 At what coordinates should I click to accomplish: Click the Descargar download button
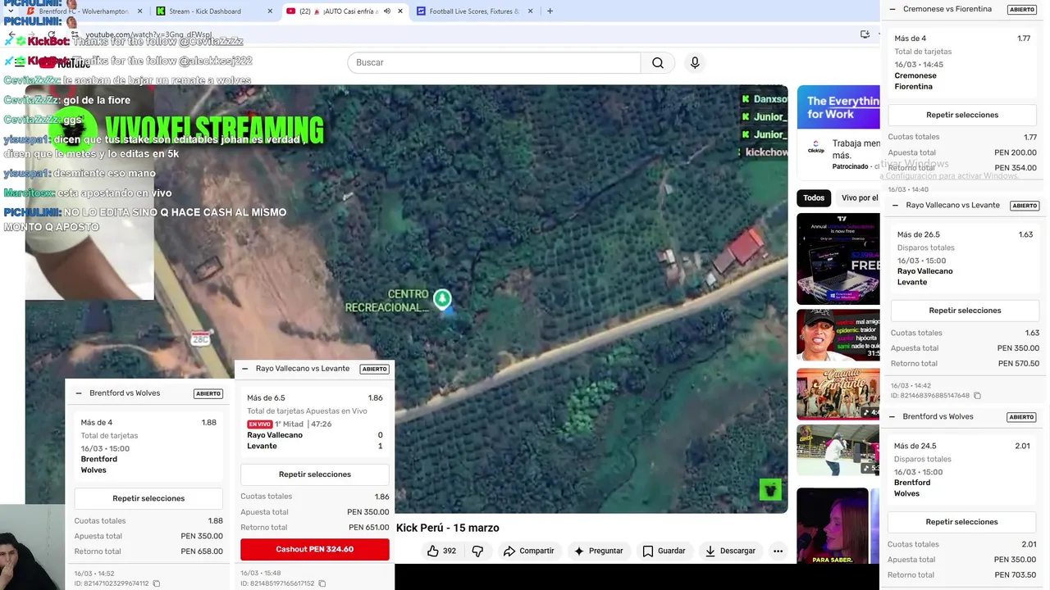[x=730, y=551]
